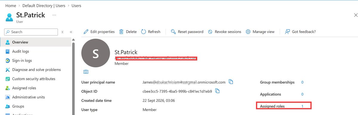
Task: Click the camera icon to change photo
Action: (86, 72)
